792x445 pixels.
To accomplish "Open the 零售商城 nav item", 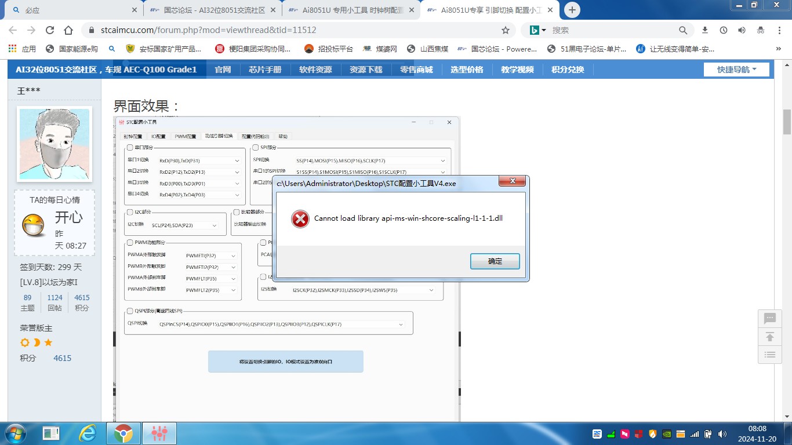I will (x=416, y=70).
